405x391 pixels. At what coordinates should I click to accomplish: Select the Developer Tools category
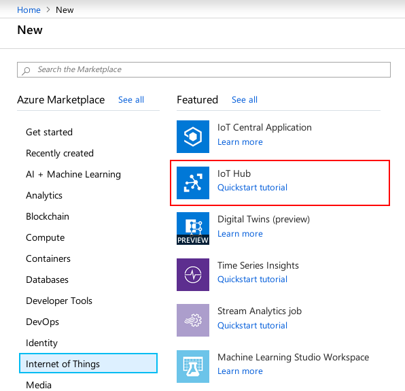59,301
